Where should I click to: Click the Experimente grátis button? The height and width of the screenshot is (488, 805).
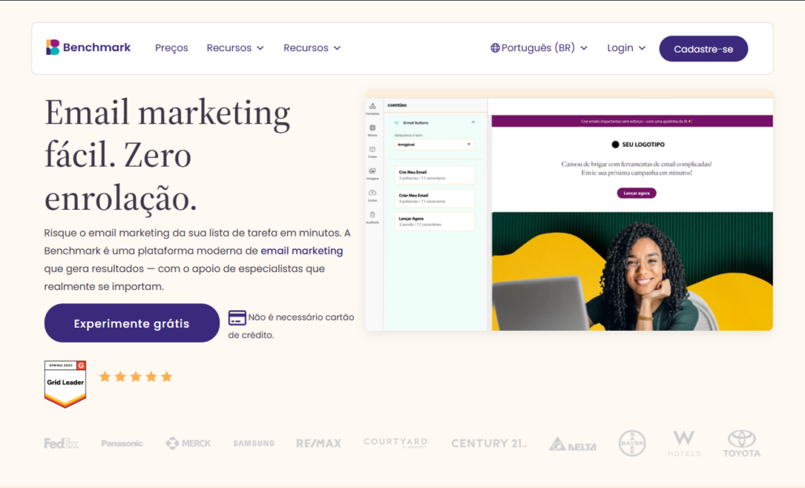tap(131, 323)
